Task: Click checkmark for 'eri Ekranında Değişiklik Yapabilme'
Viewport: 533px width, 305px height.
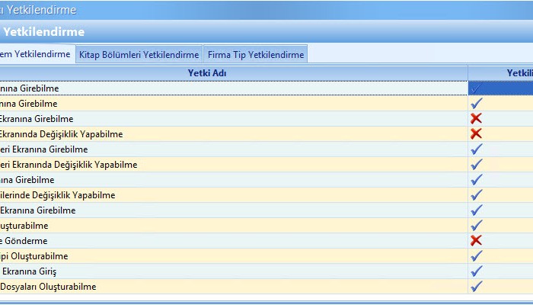Action: [x=477, y=165]
